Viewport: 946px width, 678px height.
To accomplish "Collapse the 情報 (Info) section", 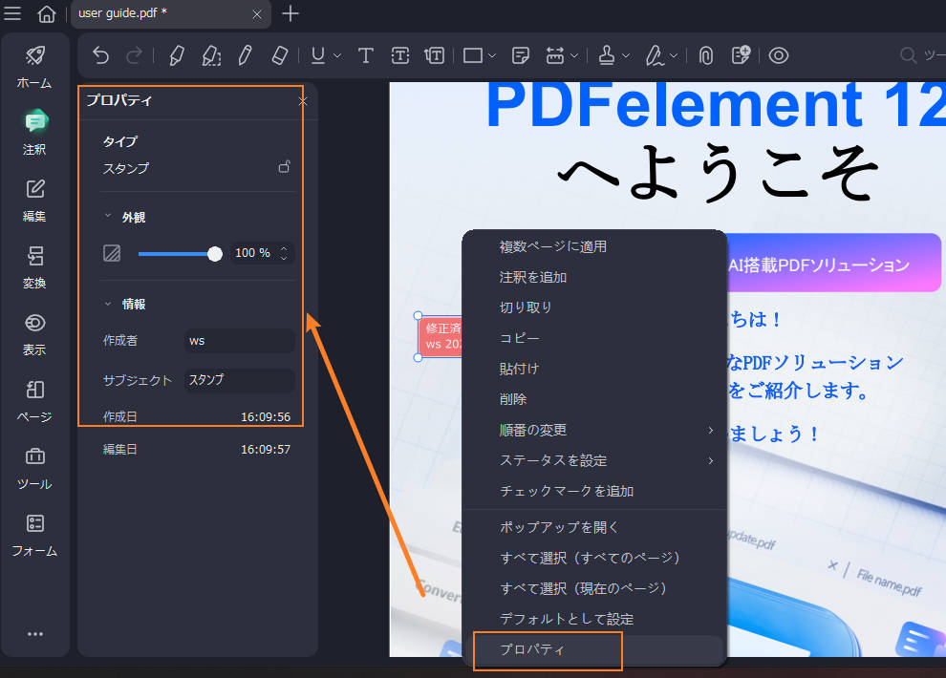I will tap(107, 306).
